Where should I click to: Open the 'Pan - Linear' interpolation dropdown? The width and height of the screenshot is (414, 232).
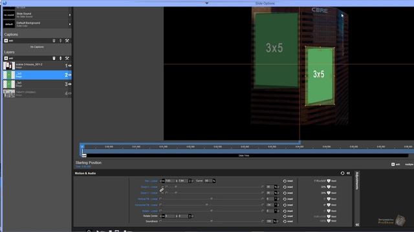151,181
